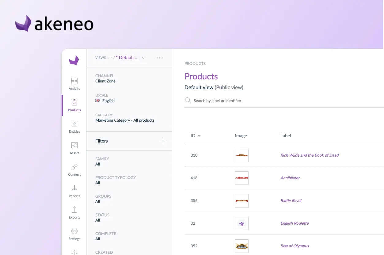Click the Rise of Olympus thumbnail

click(242, 246)
